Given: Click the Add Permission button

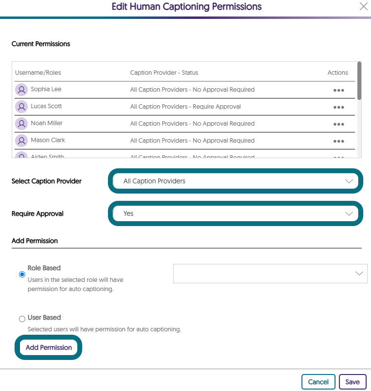Looking at the screenshot, I should point(49,347).
